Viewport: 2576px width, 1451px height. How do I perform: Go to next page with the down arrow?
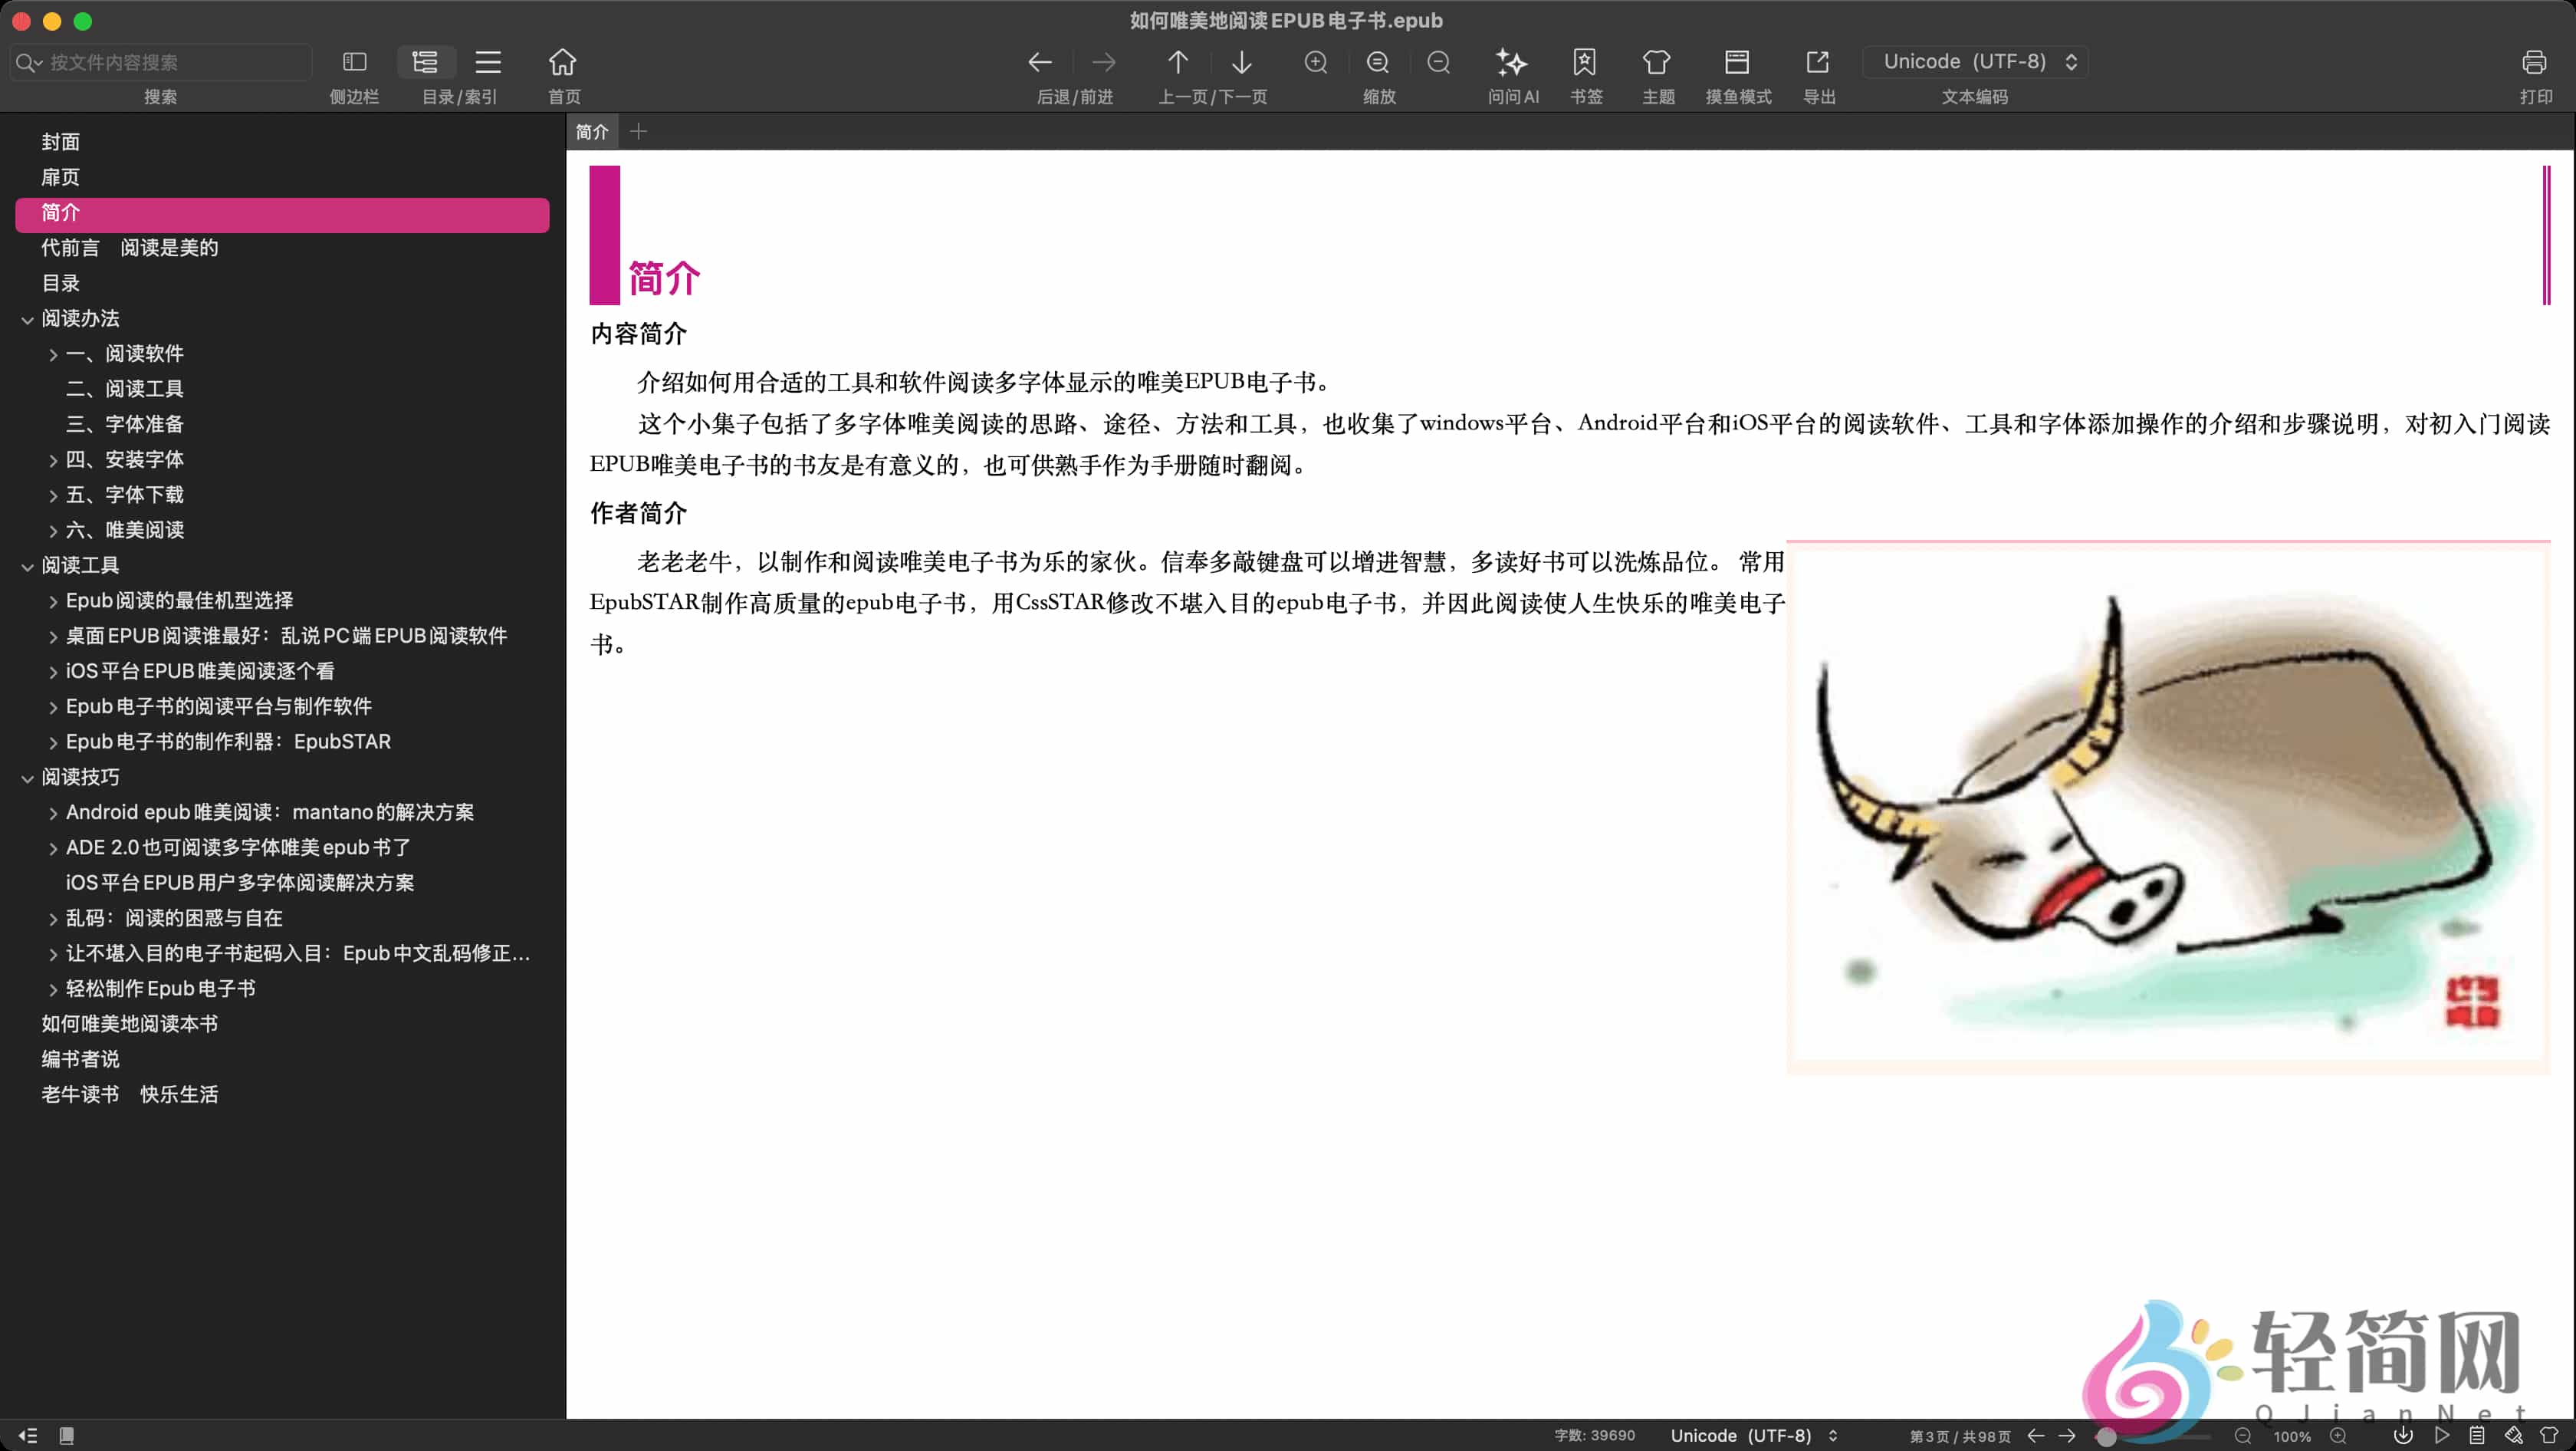pyautogui.click(x=1241, y=62)
